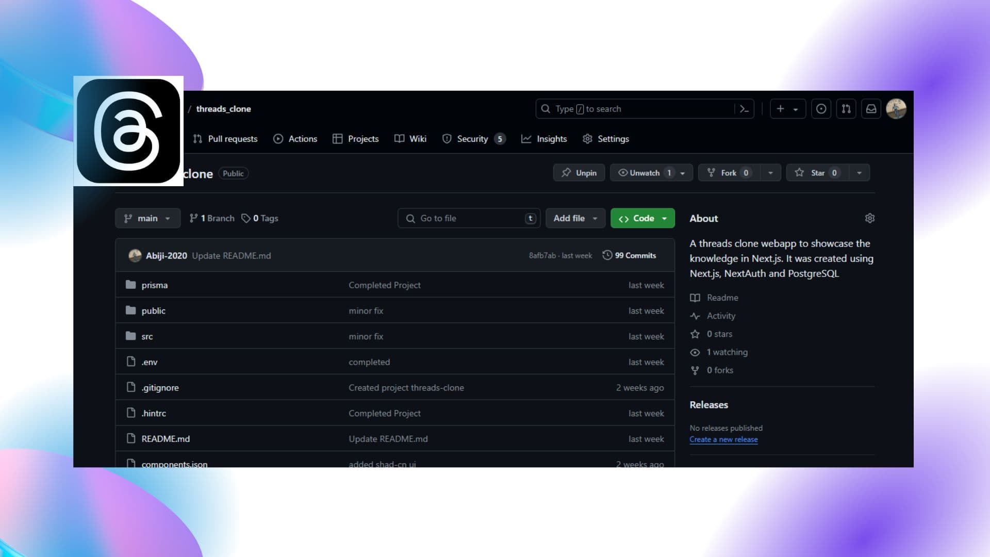Screen dimensions: 990x557
Task: Click the Go to file search input
Action: pos(469,218)
